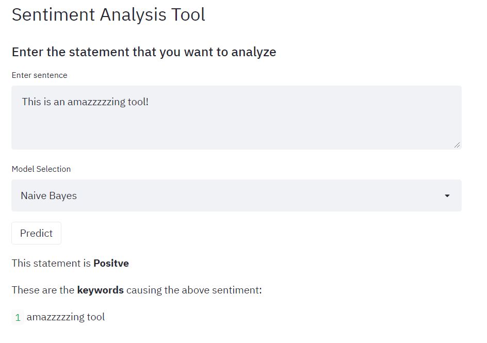Click the bold "Positve" result word
487x343 pixels.
pos(111,263)
